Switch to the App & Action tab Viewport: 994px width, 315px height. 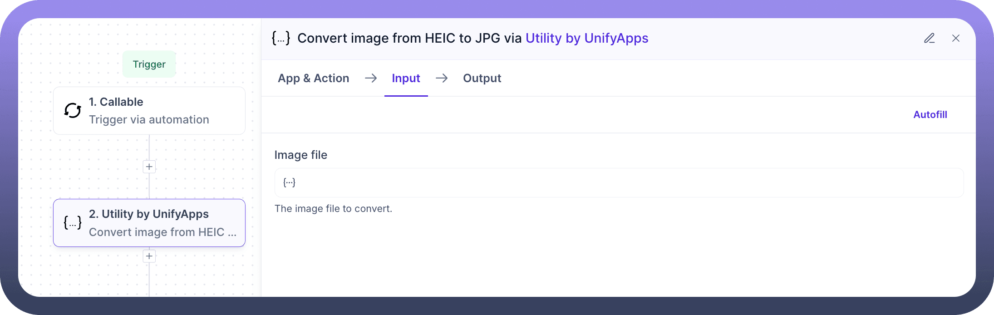click(313, 78)
